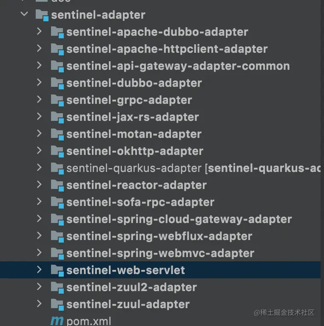Select the sentinel-sofa-rpc-adapter module
The height and width of the screenshot is (326, 324).
[140, 202]
